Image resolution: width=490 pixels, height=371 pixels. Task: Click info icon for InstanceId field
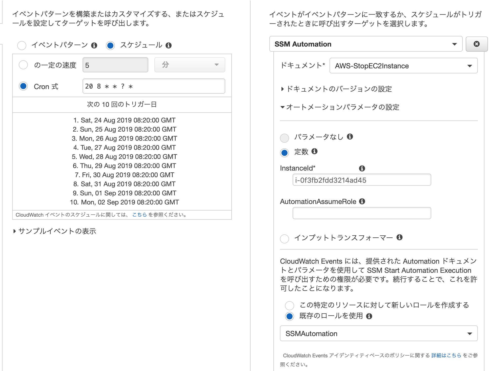(362, 168)
